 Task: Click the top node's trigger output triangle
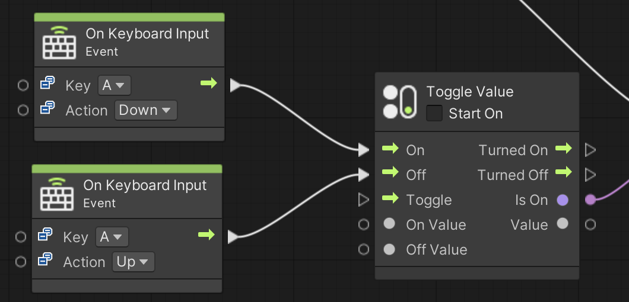234,85
